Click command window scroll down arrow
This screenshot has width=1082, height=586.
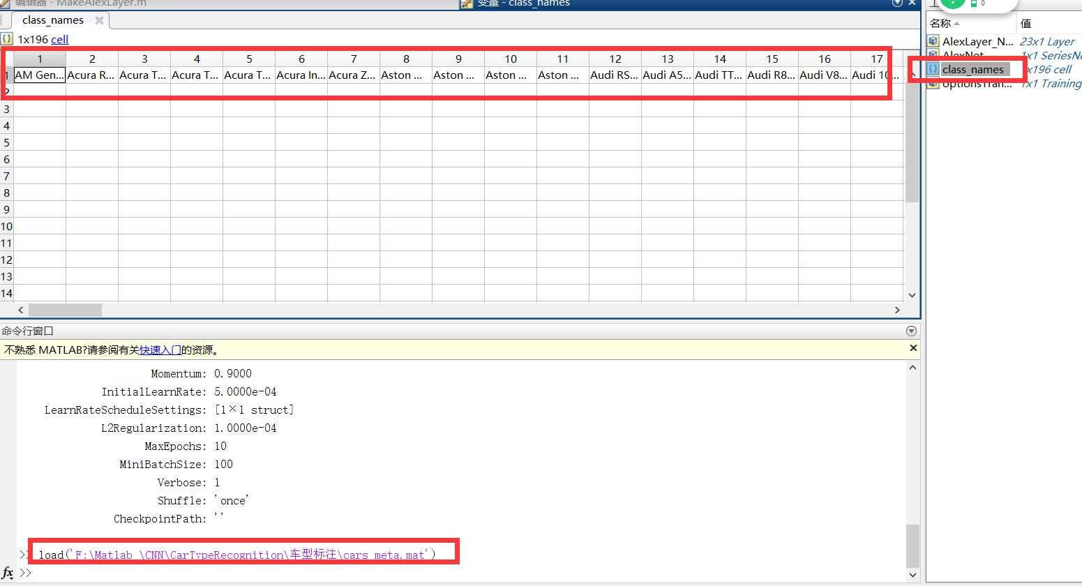pyautogui.click(x=912, y=575)
